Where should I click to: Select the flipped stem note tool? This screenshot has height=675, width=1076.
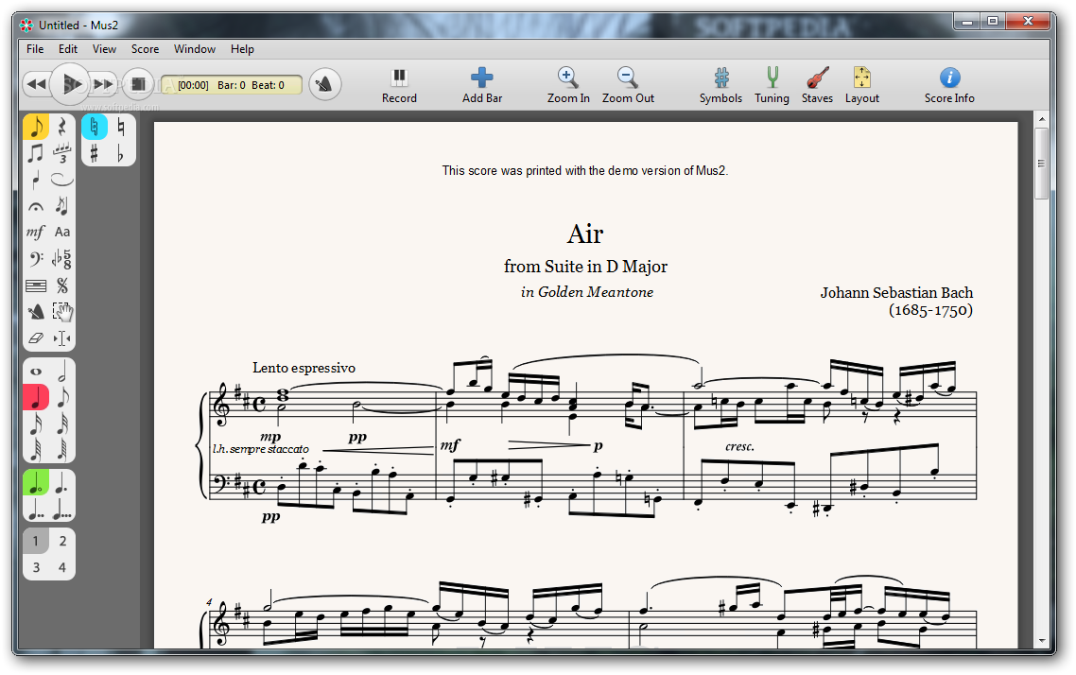(x=36, y=180)
